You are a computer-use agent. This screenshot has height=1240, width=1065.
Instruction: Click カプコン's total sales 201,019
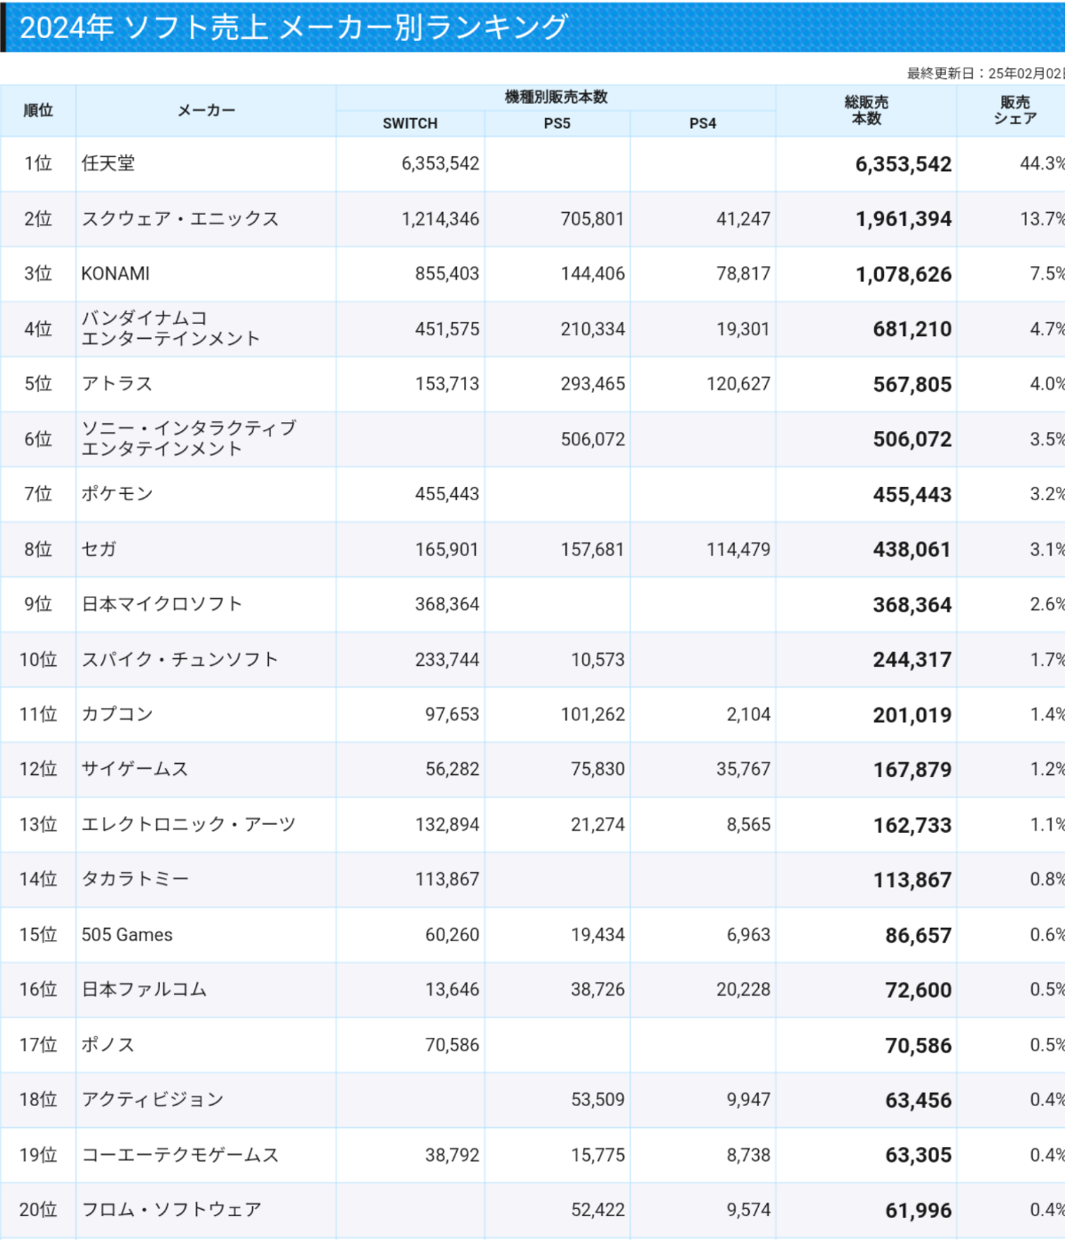point(911,715)
